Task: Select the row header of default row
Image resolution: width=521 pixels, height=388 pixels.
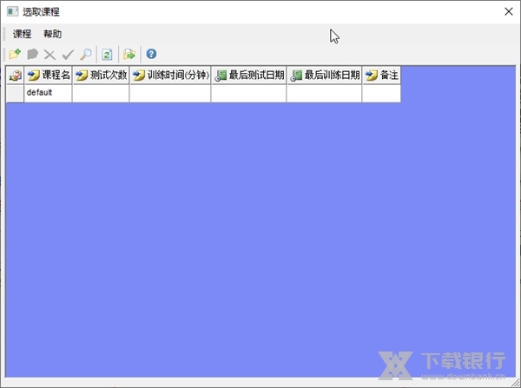Action: point(15,93)
